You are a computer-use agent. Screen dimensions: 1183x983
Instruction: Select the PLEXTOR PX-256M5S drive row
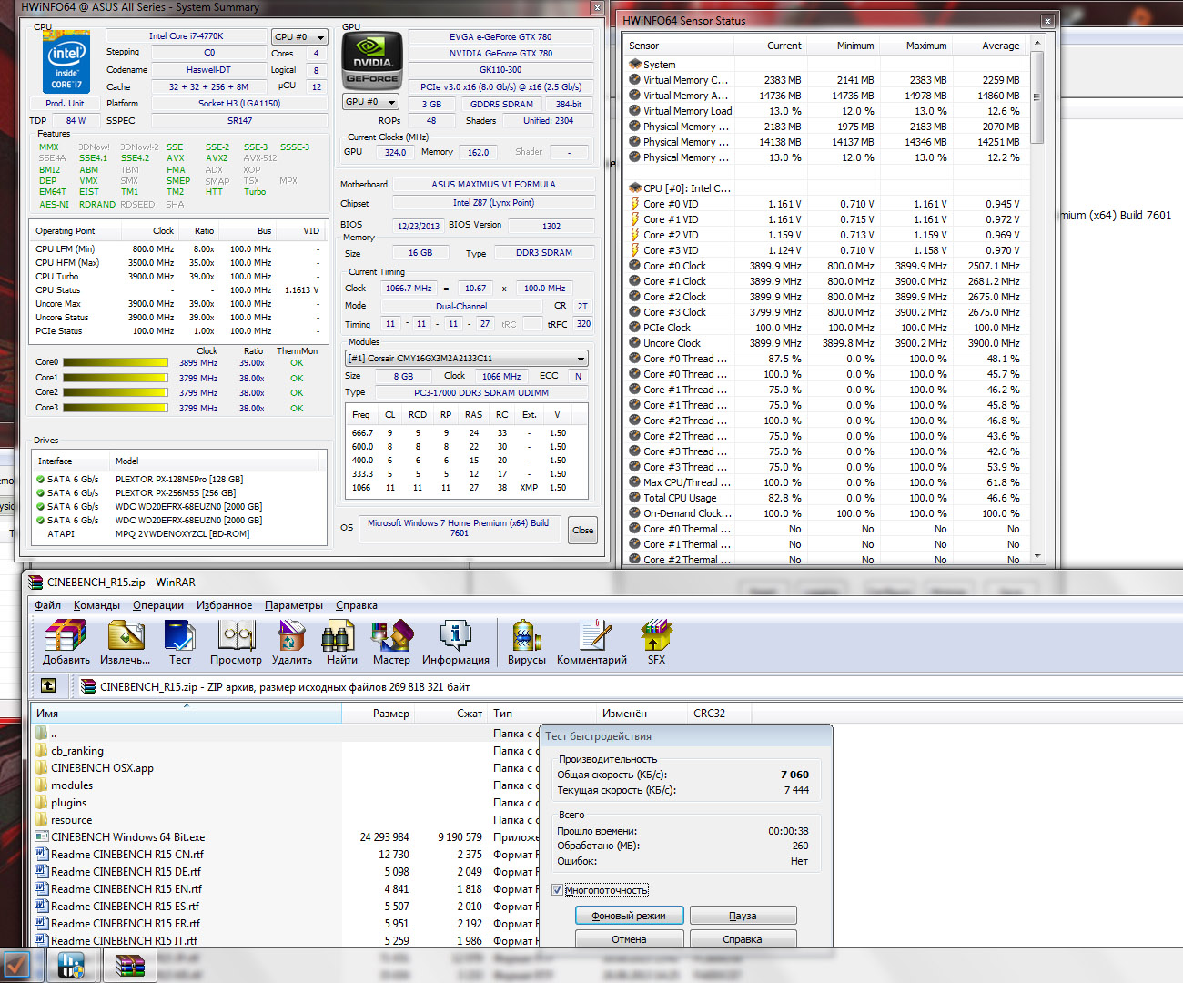180,493
